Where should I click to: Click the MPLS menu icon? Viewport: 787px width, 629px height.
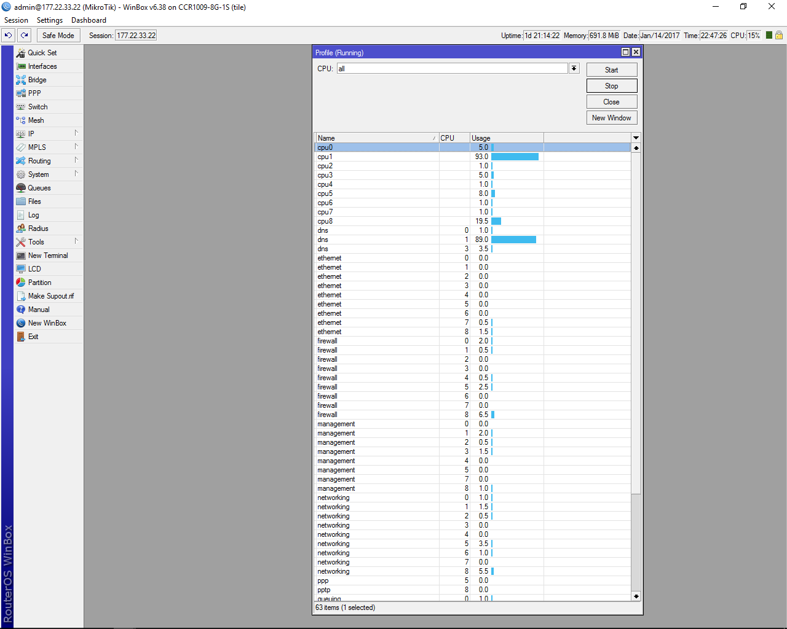coord(21,147)
